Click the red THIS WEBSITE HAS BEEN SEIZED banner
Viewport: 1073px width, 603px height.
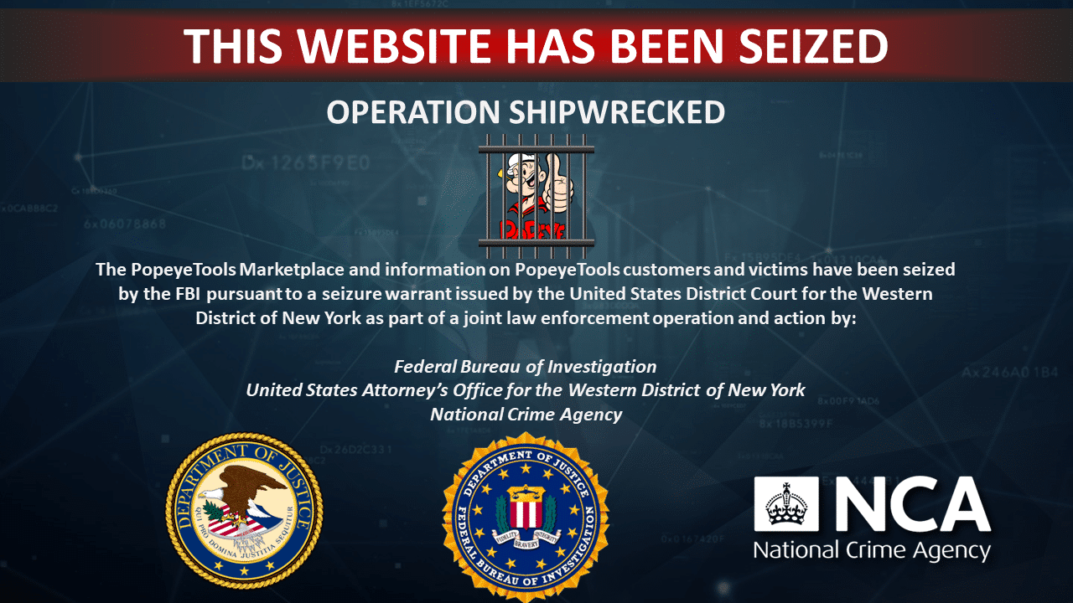point(536,46)
